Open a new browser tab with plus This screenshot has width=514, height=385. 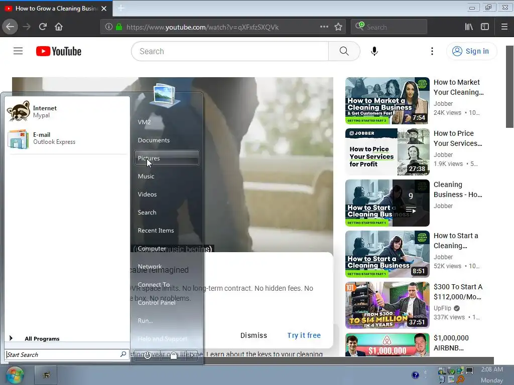pyautogui.click(x=121, y=8)
